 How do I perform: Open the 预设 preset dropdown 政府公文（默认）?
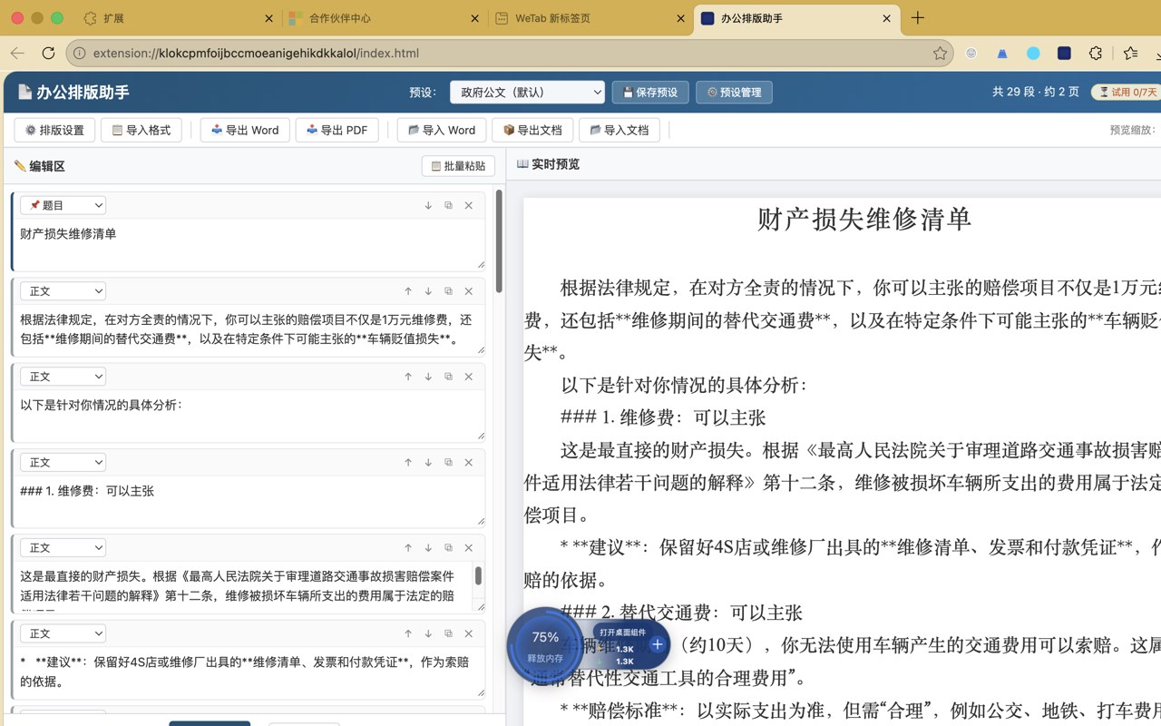pyautogui.click(x=527, y=92)
